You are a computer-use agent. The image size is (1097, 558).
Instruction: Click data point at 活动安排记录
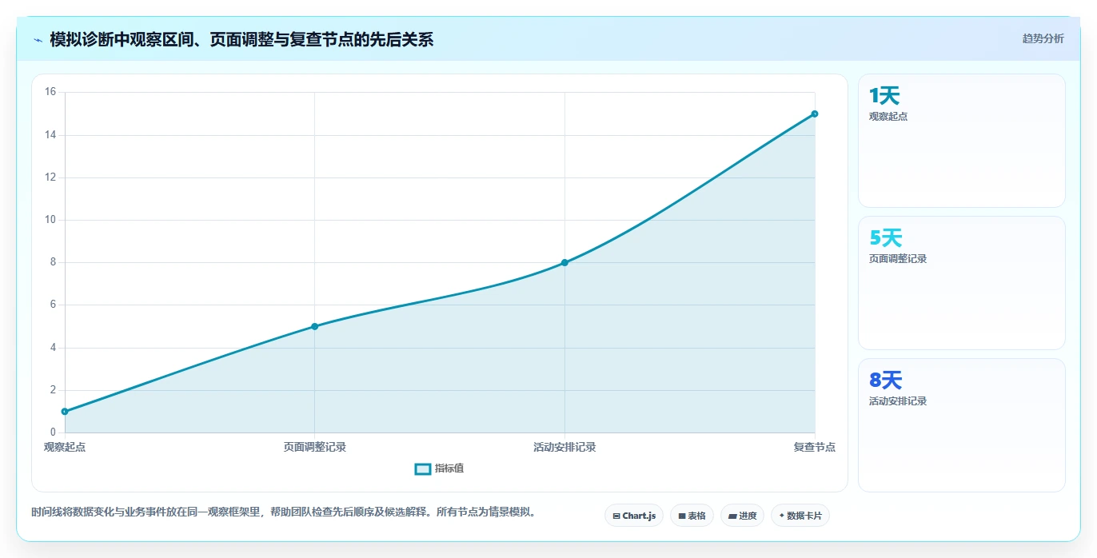click(564, 262)
